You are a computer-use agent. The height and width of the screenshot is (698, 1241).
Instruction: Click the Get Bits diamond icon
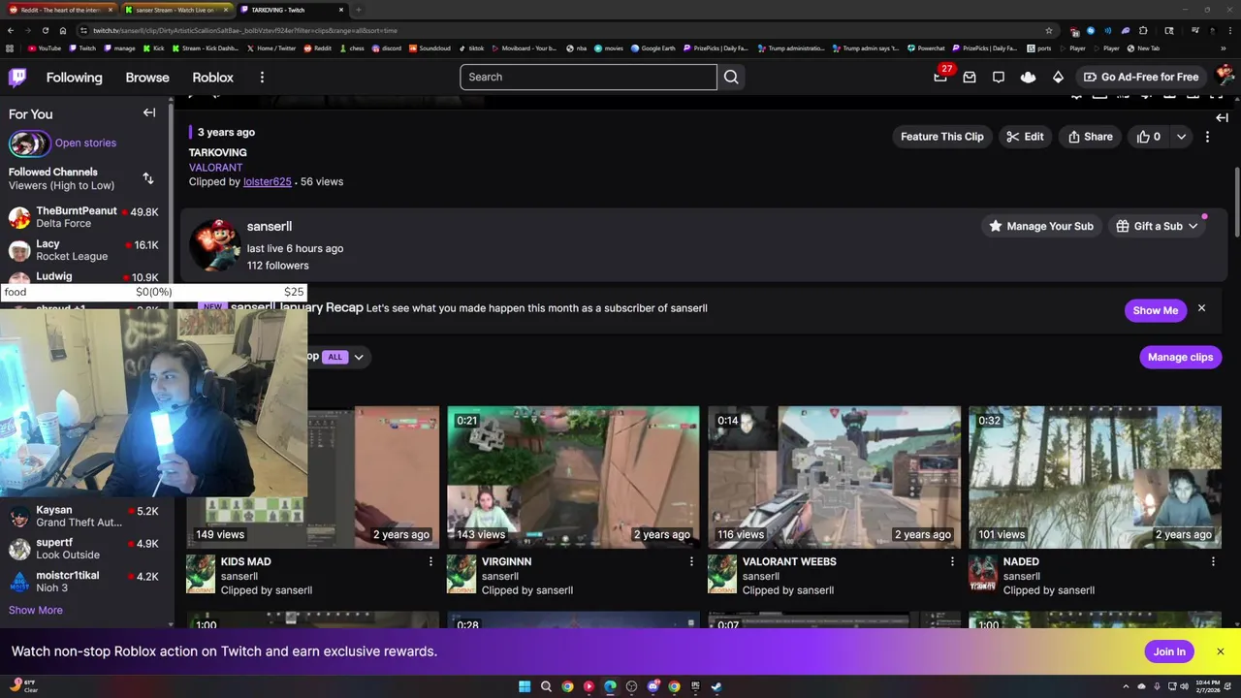tap(1058, 78)
